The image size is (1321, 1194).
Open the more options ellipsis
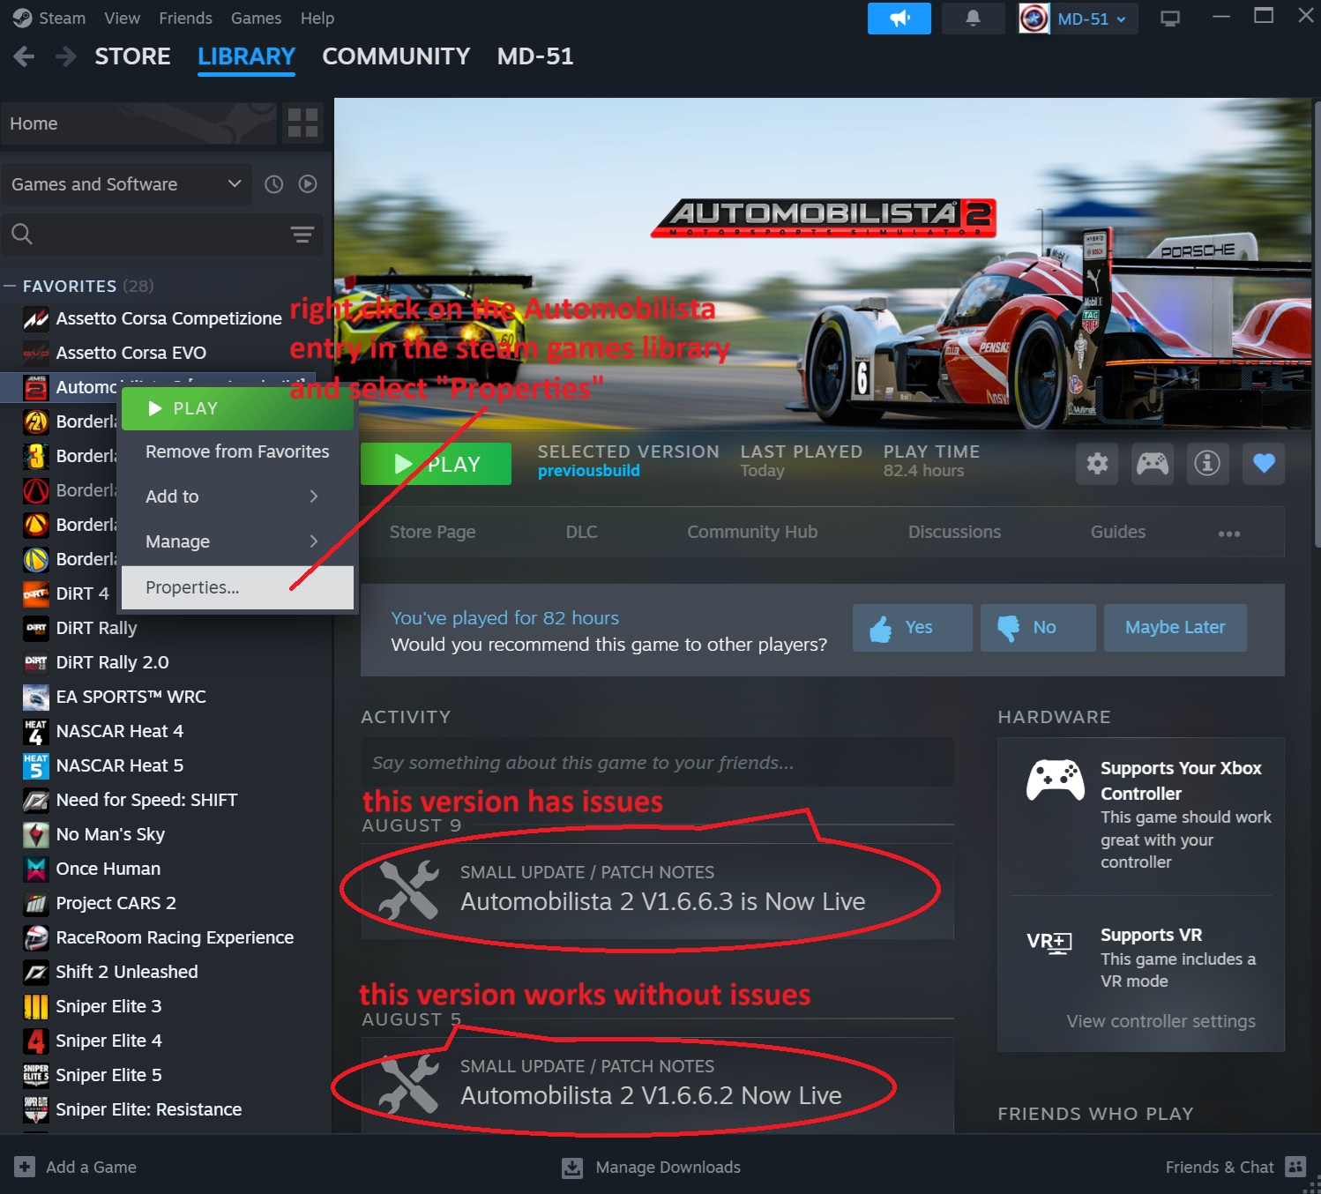click(1229, 534)
